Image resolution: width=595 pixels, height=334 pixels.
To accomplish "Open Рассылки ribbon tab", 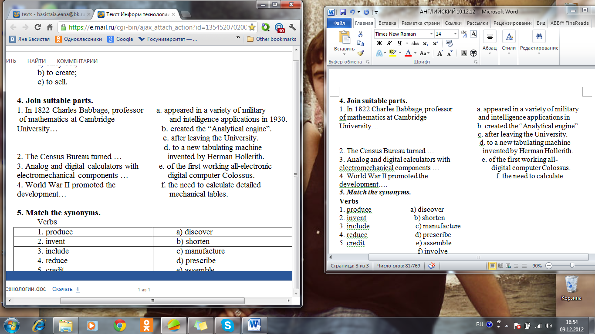I will click(477, 23).
